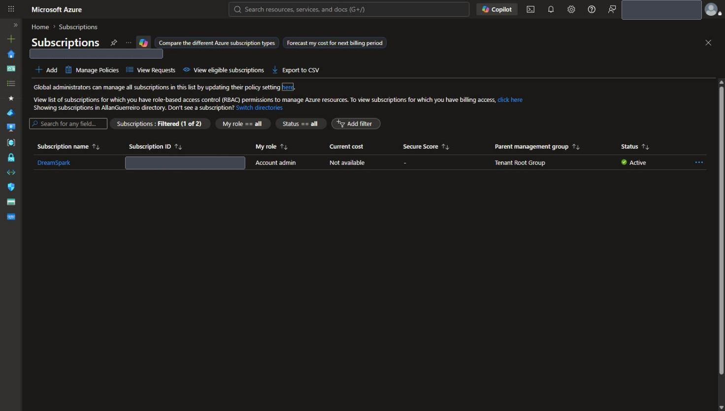The image size is (725, 411).
Task: Click the Not available cost cell
Action: click(347, 163)
